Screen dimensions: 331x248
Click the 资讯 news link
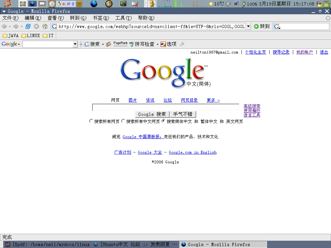[150, 100]
